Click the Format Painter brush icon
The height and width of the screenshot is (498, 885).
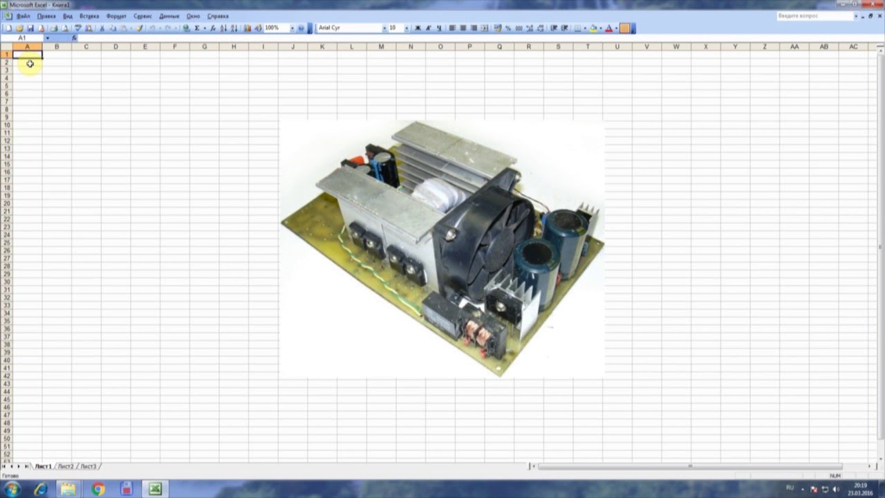click(x=139, y=28)
